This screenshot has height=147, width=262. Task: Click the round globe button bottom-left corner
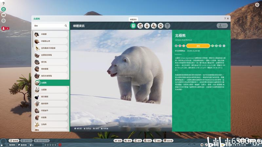click(x=3, y=142)
